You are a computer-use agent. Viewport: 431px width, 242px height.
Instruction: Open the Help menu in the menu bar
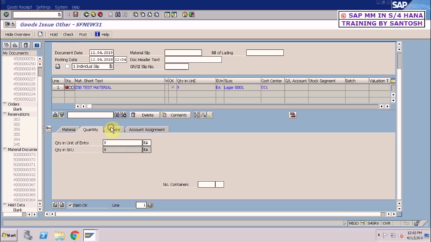(x=75, y=7)
